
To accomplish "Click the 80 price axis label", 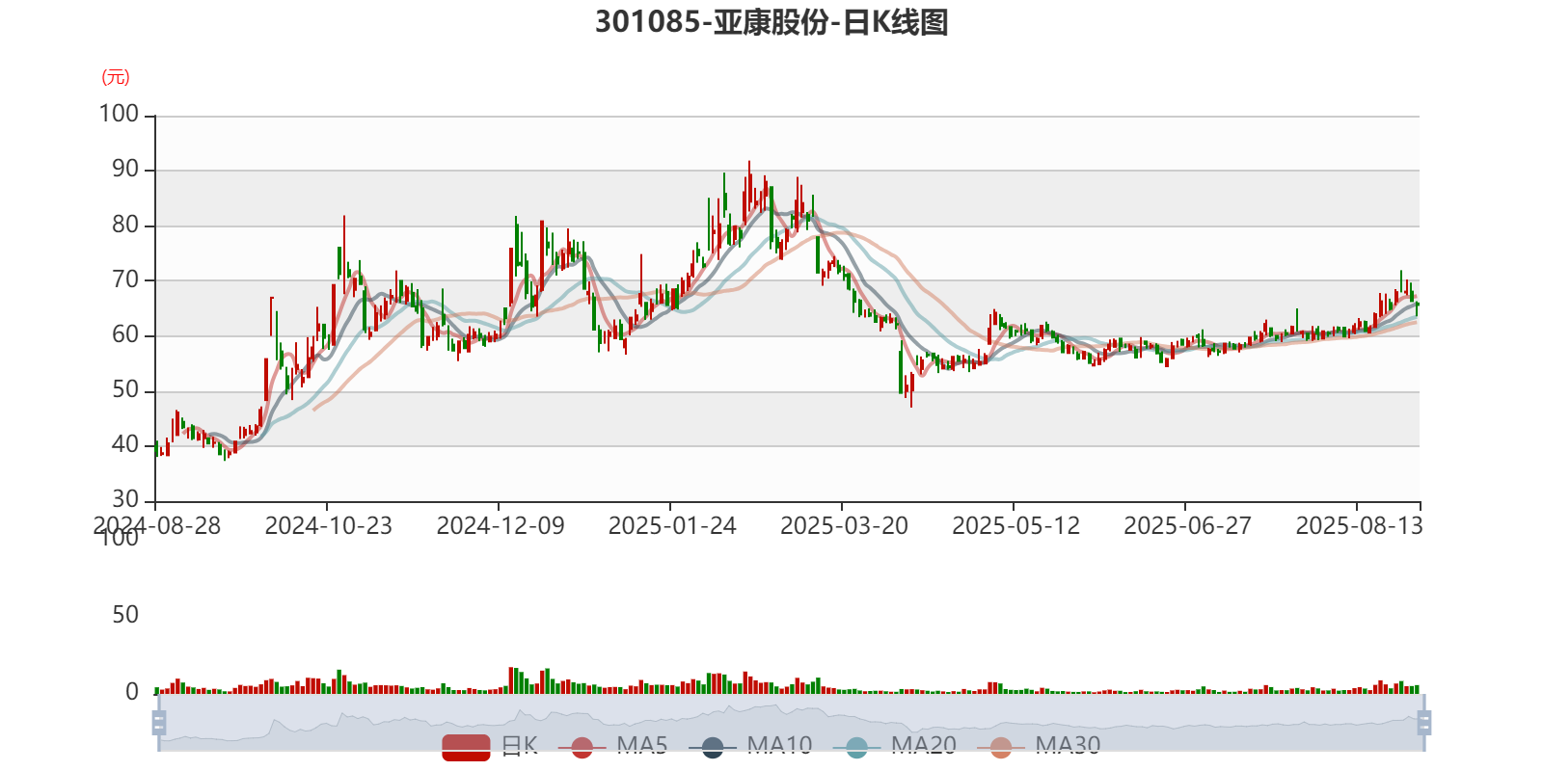I will click(x=125, y=224).
